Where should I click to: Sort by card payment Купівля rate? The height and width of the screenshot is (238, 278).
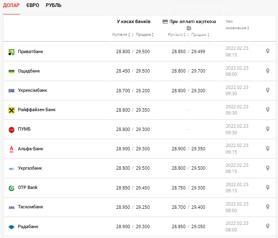[177, 35]
